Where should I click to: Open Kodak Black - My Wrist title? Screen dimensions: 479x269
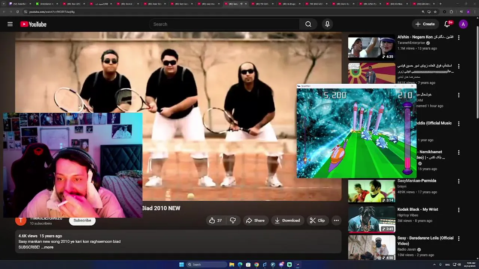417,210
